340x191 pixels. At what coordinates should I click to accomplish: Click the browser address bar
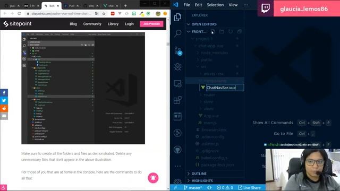(x=62, y=14)
